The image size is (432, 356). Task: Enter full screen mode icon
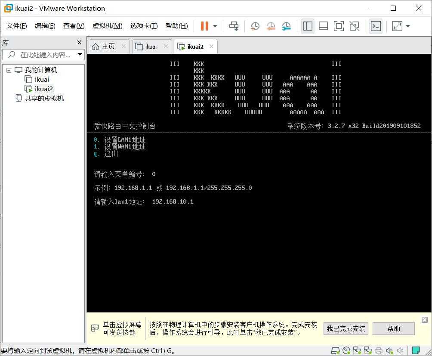click(x=339, y=26)
